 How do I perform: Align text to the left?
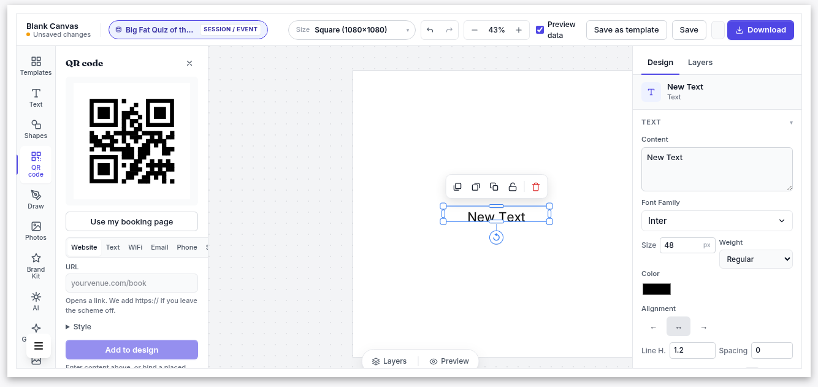pos(653,328)
